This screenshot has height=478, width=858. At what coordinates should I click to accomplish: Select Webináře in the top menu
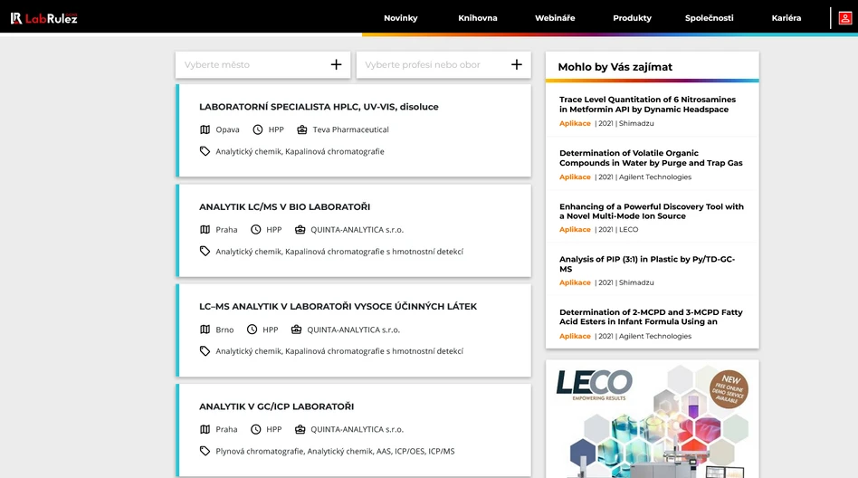(x=555, y=18)
